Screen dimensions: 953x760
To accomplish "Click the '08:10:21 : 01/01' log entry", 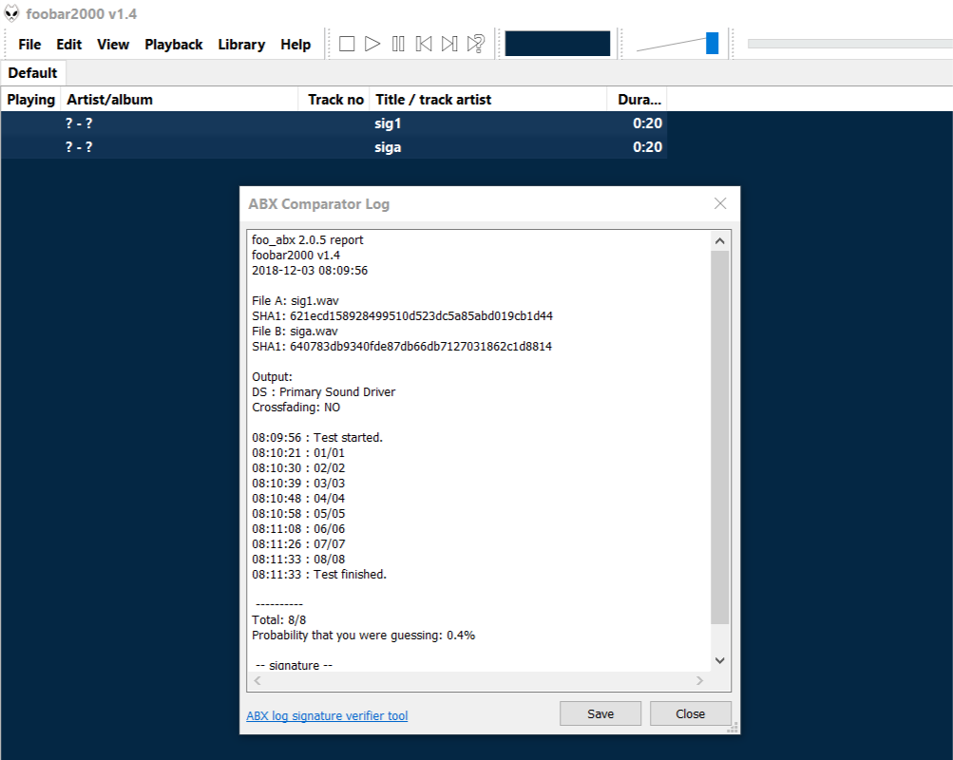I will coord(298,452).
